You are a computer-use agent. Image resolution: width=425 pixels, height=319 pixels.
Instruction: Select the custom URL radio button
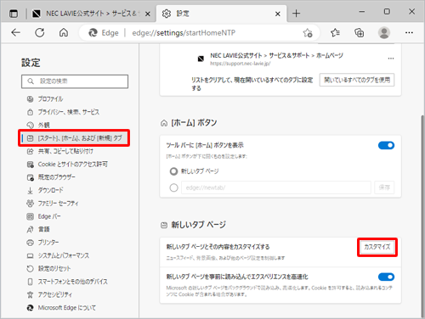(x=173, y=187)
